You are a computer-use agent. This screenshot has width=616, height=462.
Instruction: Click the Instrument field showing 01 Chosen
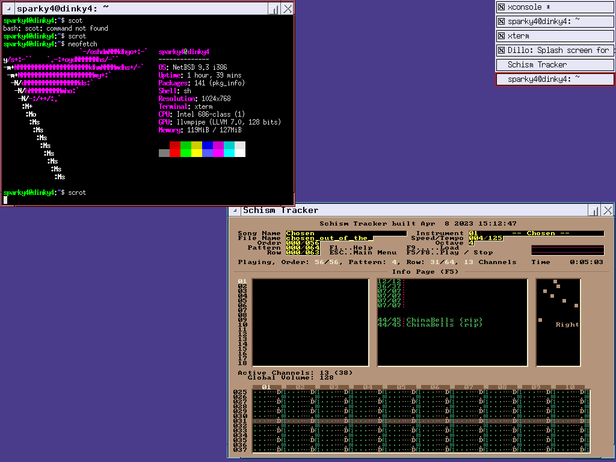[x=535, y=233]
